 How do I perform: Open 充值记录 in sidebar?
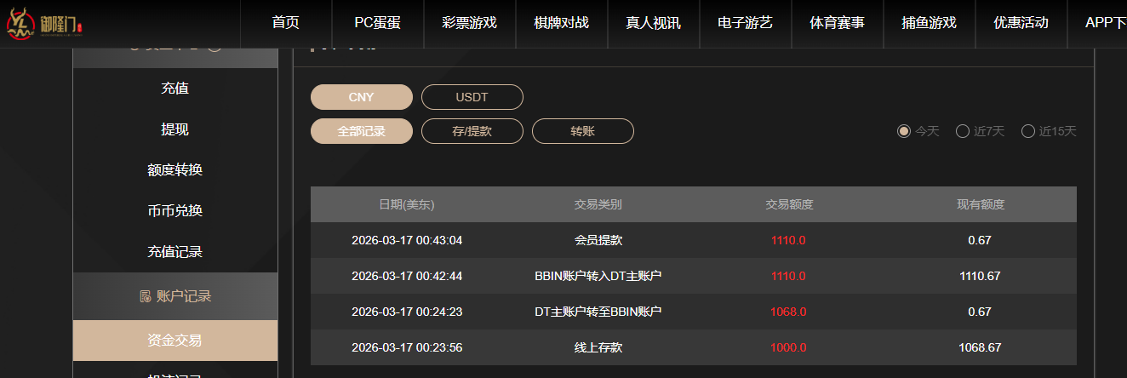[175, 252]
